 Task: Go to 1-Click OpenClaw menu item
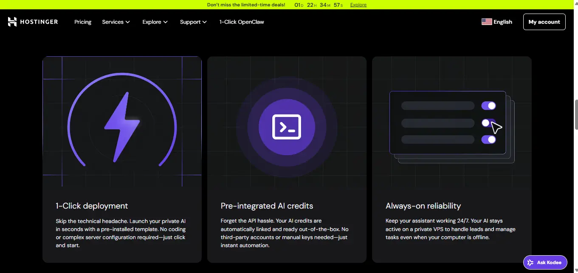(x=242, y=22)
